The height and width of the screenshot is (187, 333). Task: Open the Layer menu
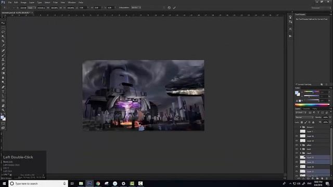pyautogui.click(x=32, y=2)
